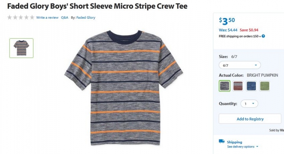Click the first rating star
Viewport: 284px width, 154px height.
coord(10,17)
